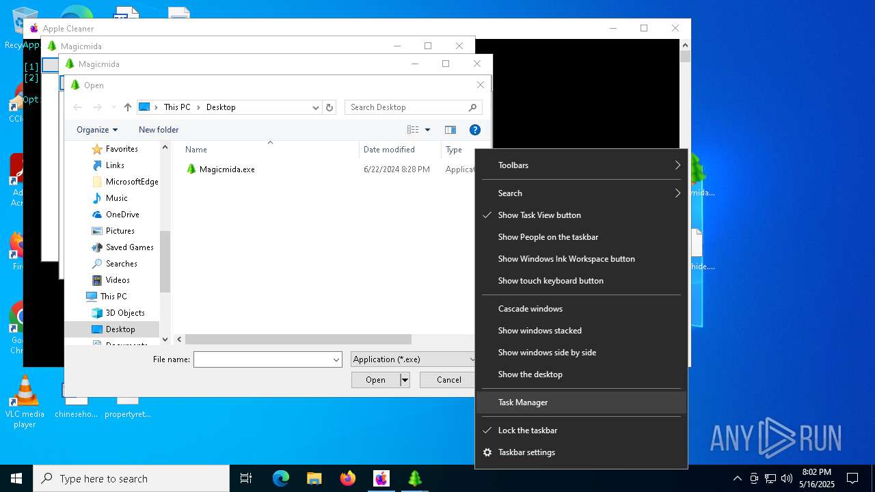Click the Taskbar settings gear icon

pyautogui.click(x=487, y=452)
